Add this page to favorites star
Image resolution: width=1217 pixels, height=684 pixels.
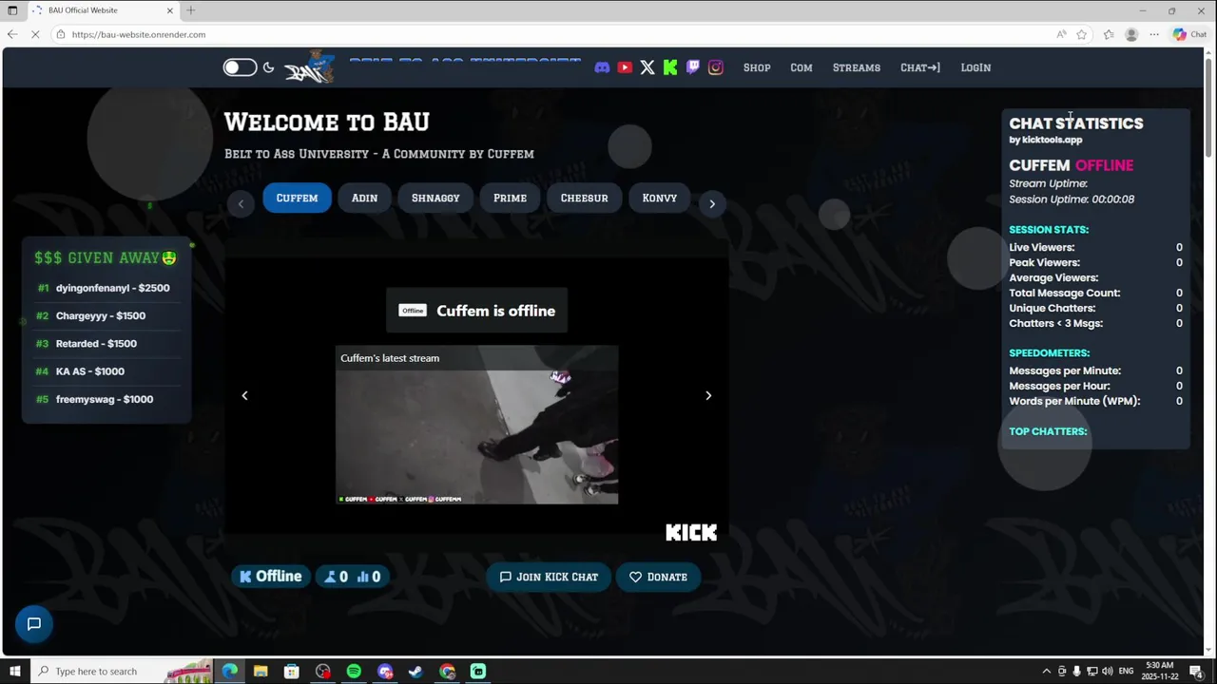tap(1082, 34)
